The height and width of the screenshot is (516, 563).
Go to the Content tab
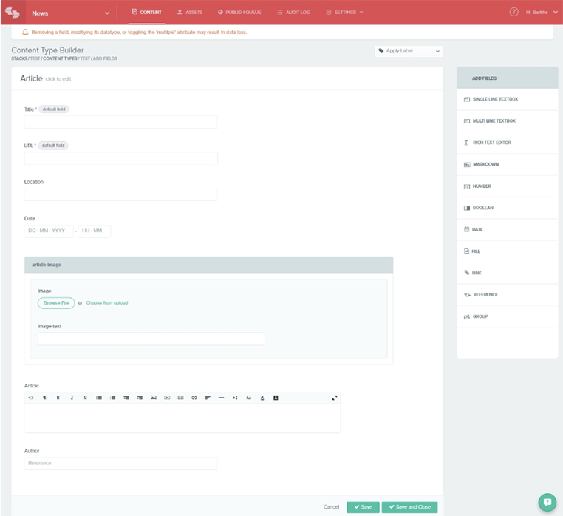pos(146,13)
